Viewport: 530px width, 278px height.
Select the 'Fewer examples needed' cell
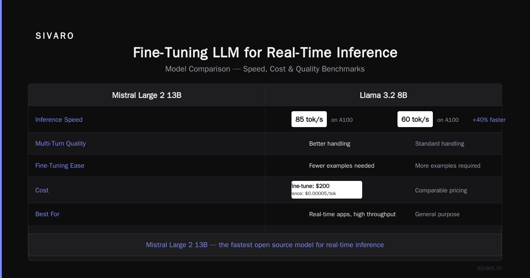pyautogui.click(x=341, y=165)
